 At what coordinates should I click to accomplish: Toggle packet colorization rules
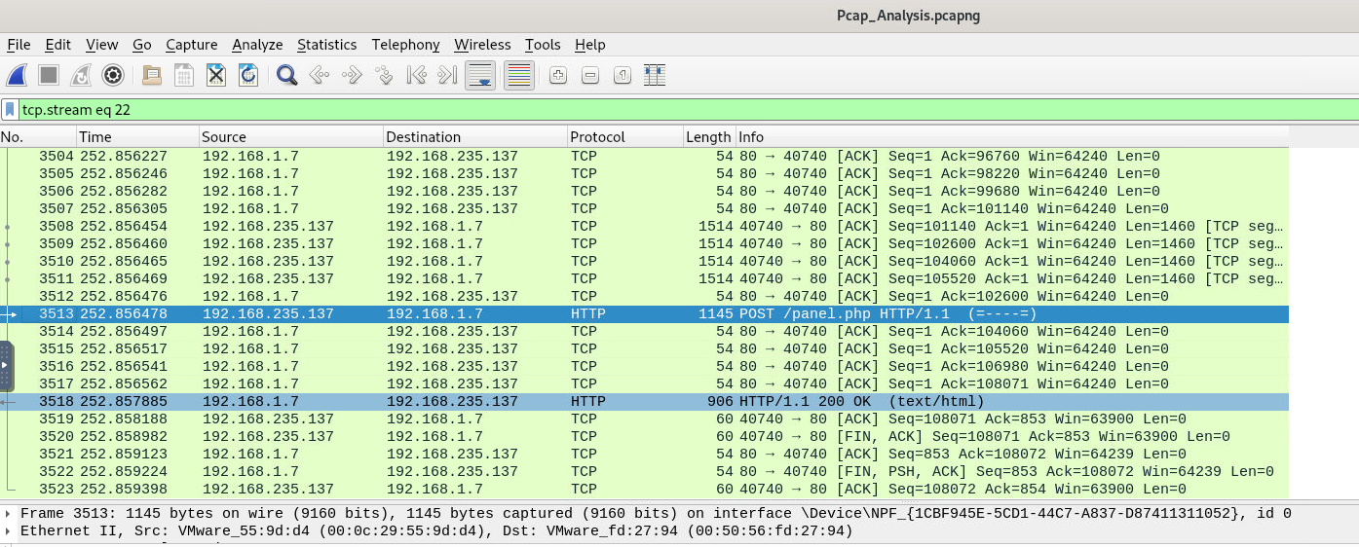[518, 75]
